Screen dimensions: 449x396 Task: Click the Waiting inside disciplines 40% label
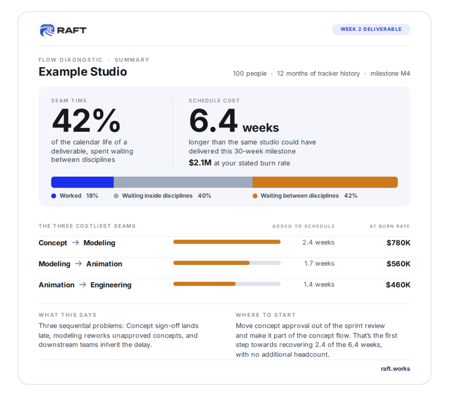tap(167, 196)
